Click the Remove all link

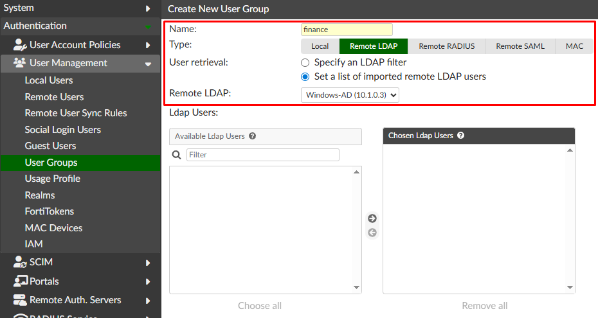pos(484,305)
